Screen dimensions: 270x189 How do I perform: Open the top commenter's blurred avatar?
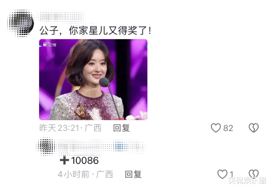pyautogui.click(x=21, y=23)
